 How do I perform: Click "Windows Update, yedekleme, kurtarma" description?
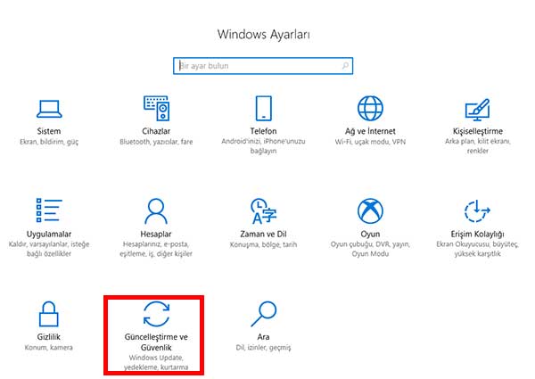pos(156,362)
